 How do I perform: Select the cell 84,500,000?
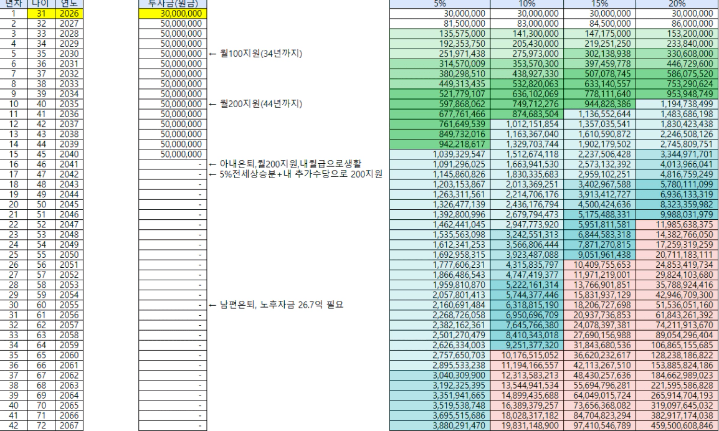click(x=600, y=24)
